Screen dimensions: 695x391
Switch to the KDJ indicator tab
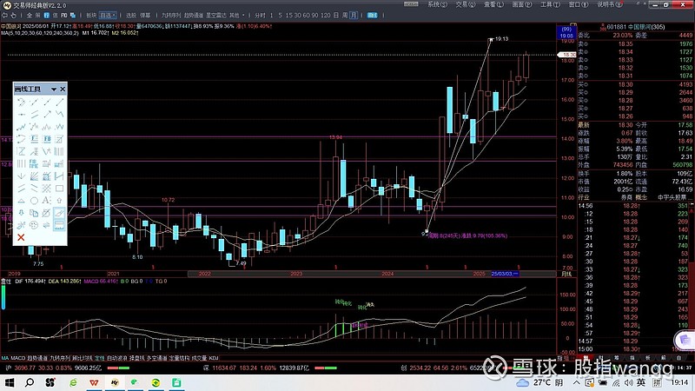pos(214,358)
